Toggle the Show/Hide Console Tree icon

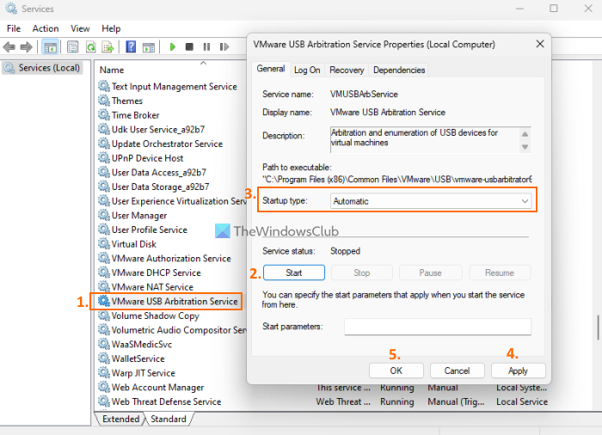50,47
